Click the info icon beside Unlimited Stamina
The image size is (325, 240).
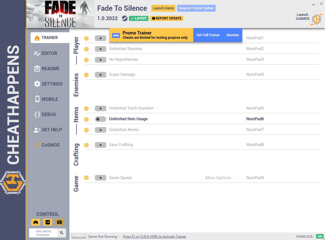coord(86,49)
